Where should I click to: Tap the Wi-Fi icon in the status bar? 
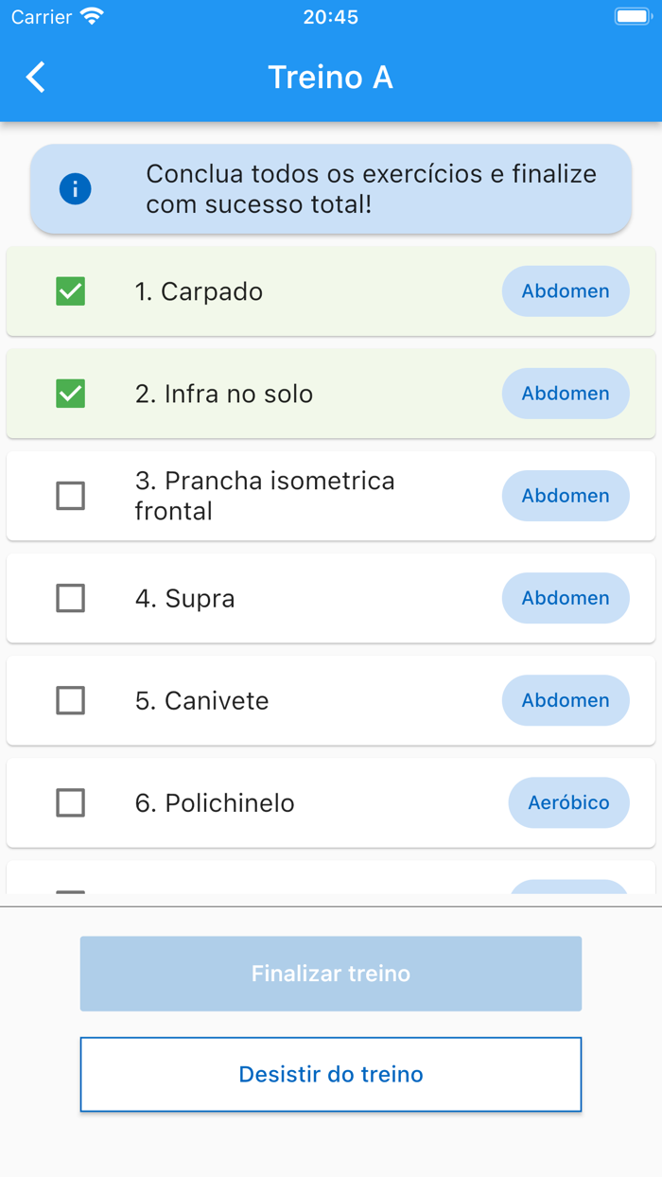point(91,15)
